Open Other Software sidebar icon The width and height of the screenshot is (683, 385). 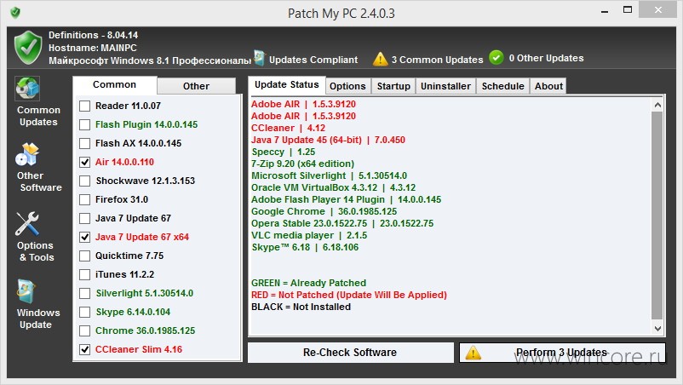pos(27,154)
